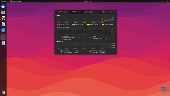Open the Home folder desktop icon
The image size is (170, 96).
coord(164,90)
